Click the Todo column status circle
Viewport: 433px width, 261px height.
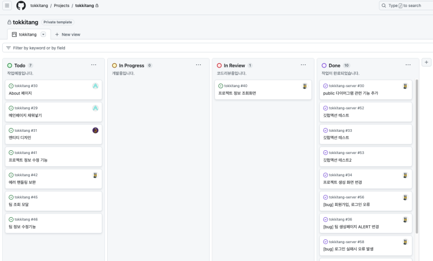point(10,65)
